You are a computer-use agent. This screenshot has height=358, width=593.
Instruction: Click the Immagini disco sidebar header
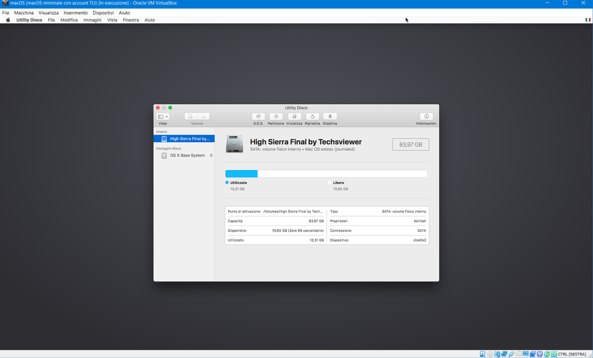tap(169, 148)
